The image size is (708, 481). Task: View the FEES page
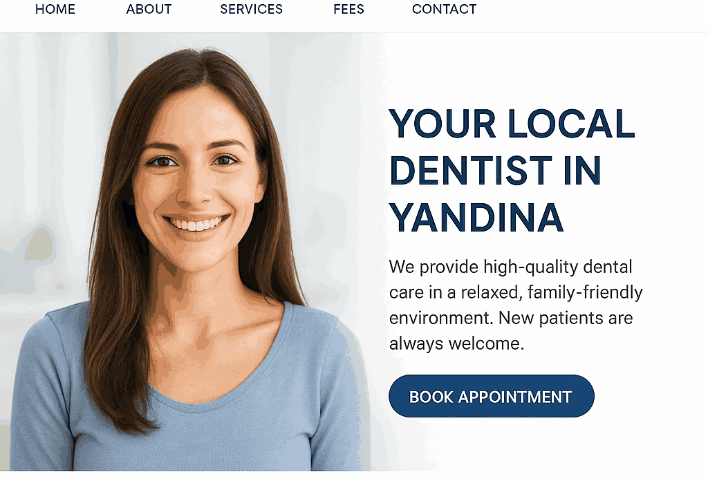pyautogui.click(x=348, y=9)
